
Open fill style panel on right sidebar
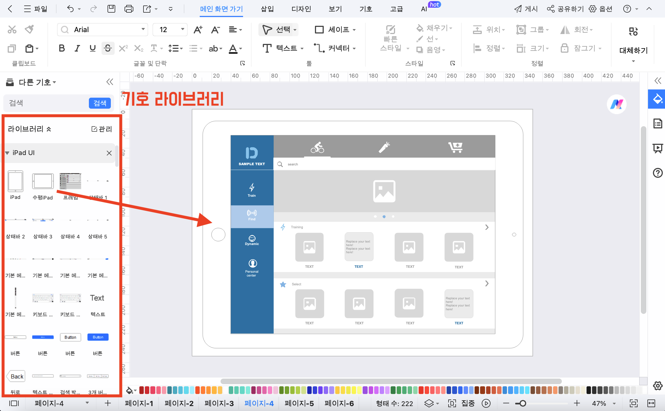coord(658,99)
